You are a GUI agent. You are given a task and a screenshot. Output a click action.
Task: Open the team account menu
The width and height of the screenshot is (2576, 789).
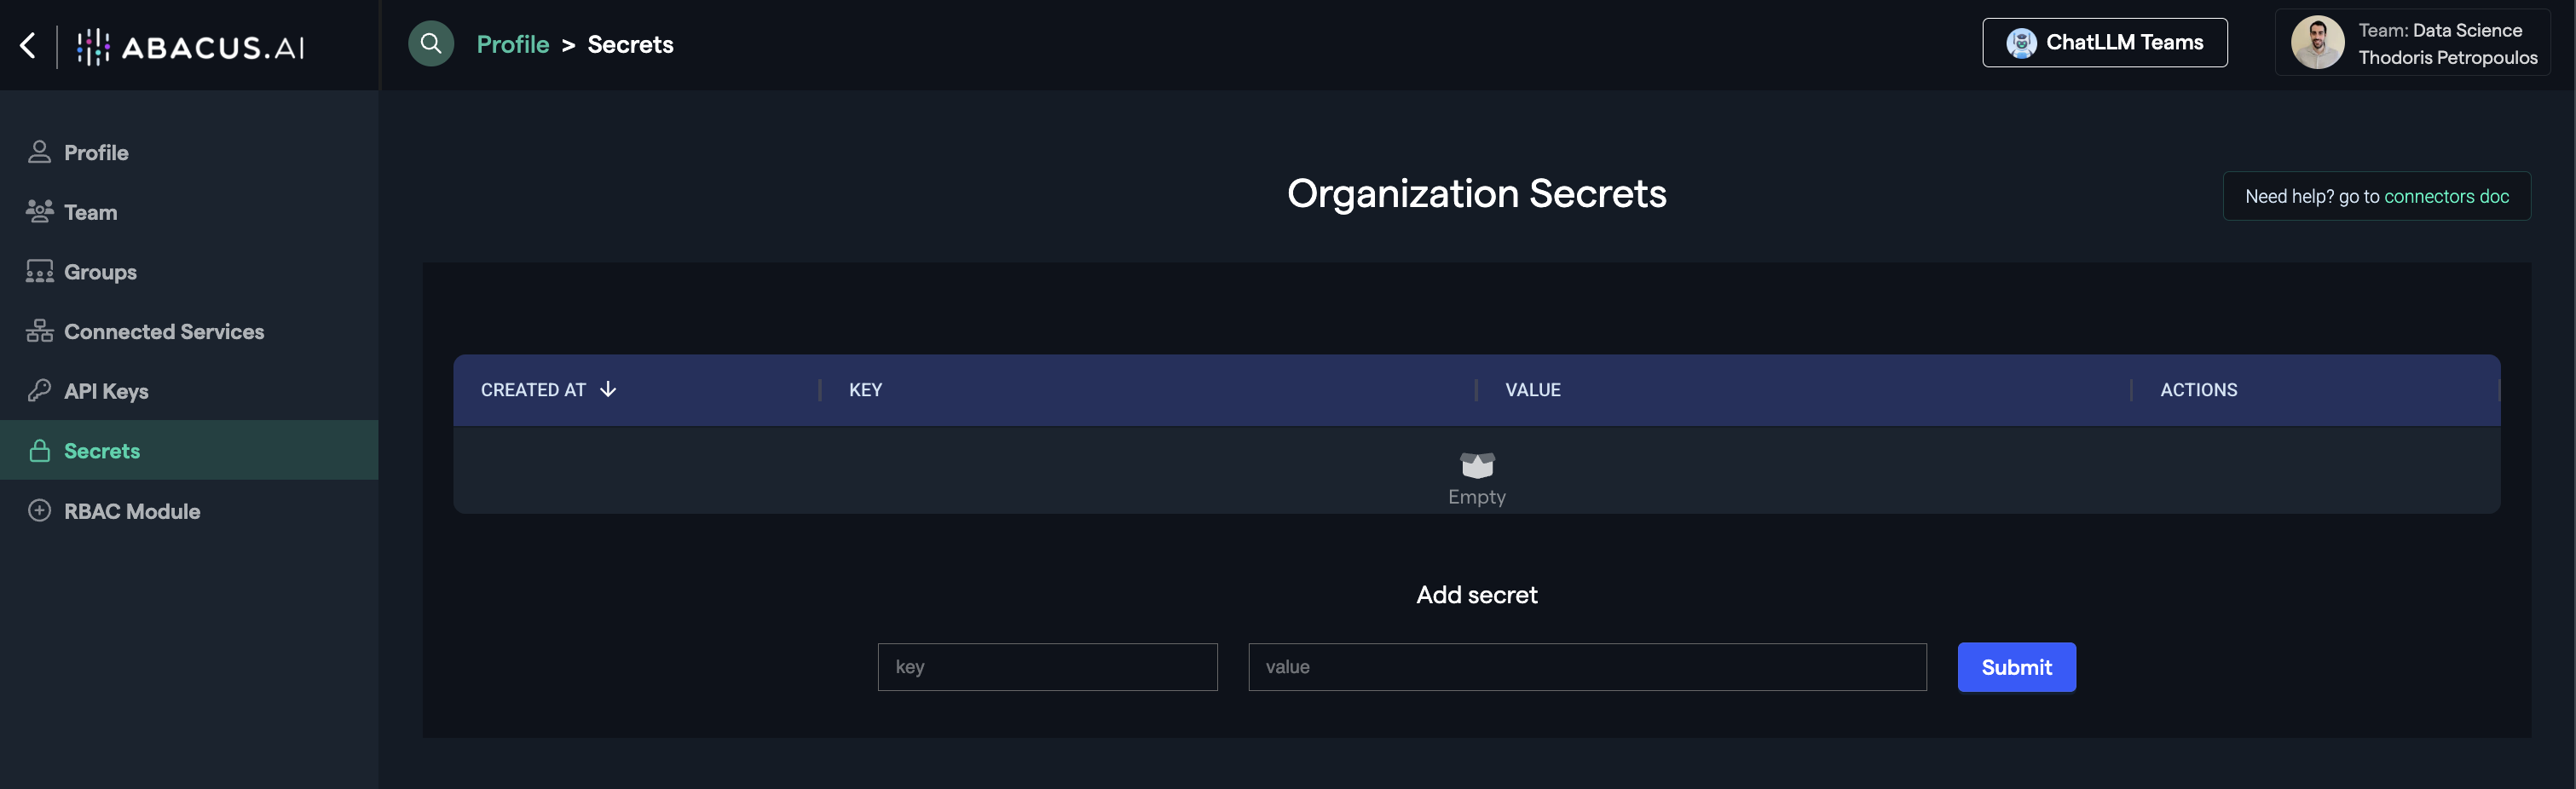pos(2446,44)
